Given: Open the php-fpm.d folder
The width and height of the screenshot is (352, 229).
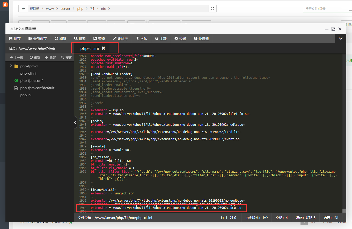Looking at the screenshot, I should (x=29, y=66).
